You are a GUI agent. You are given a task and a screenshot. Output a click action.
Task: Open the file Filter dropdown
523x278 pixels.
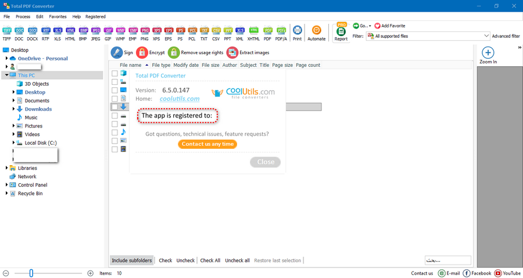428,36
